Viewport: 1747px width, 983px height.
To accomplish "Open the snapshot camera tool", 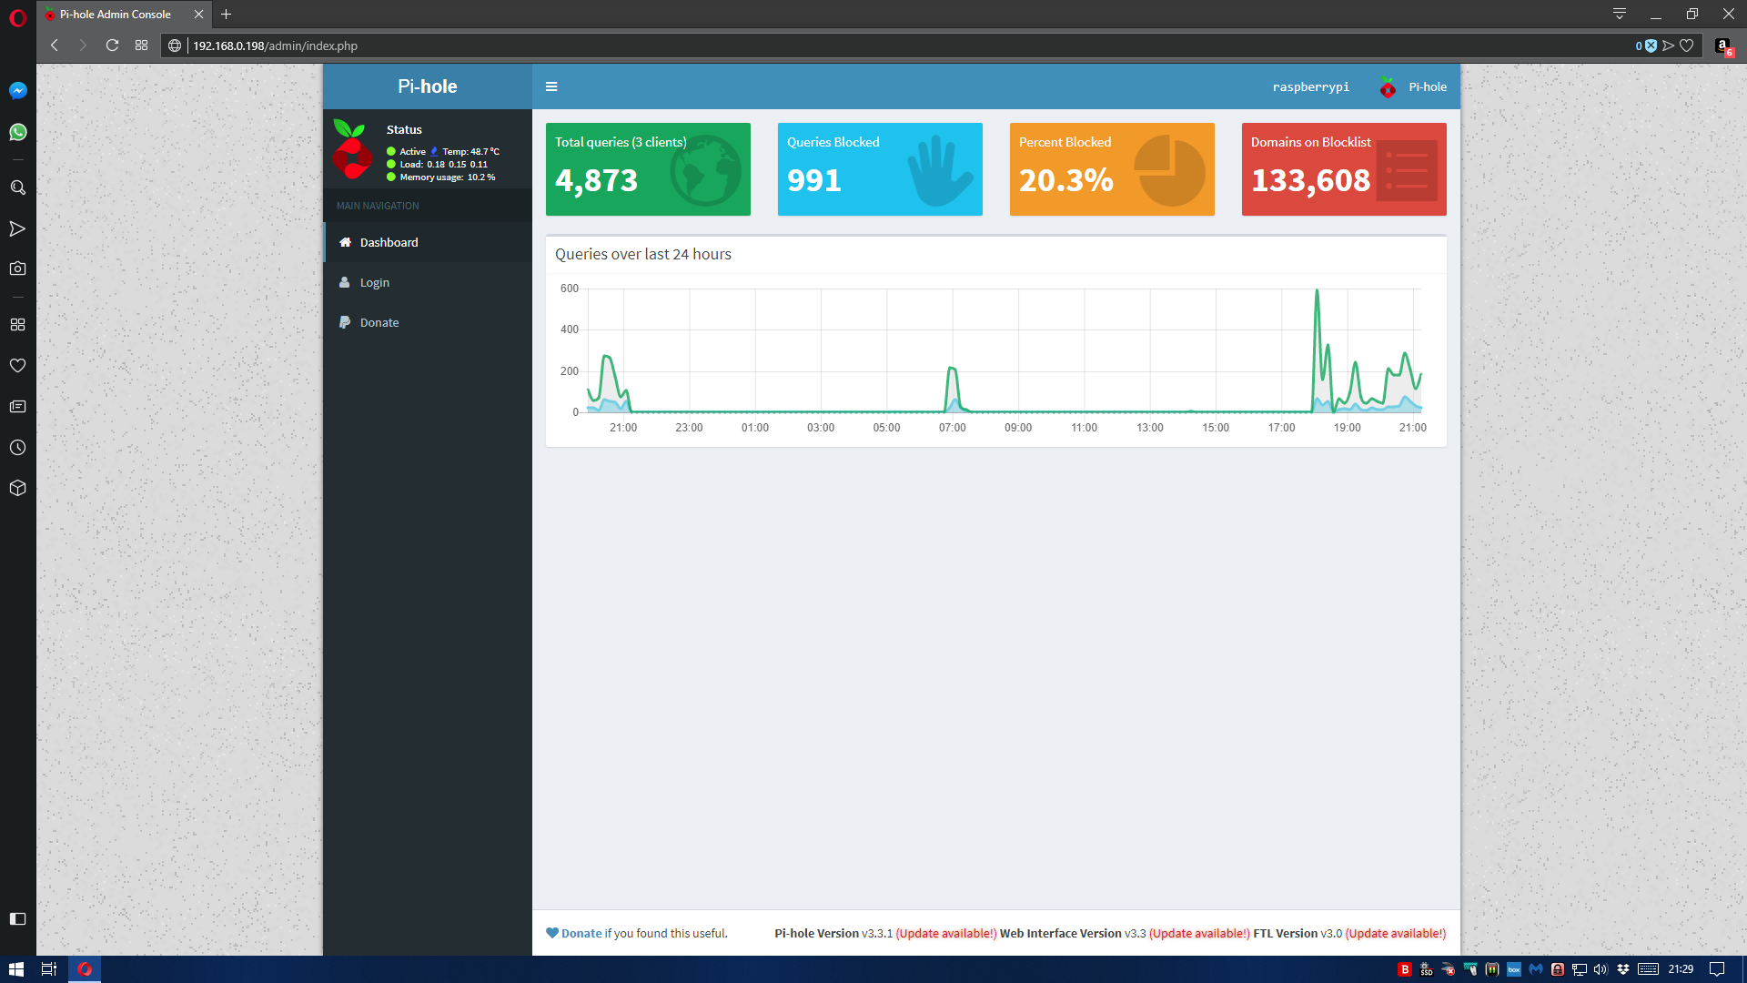I will tap(17, 269).
